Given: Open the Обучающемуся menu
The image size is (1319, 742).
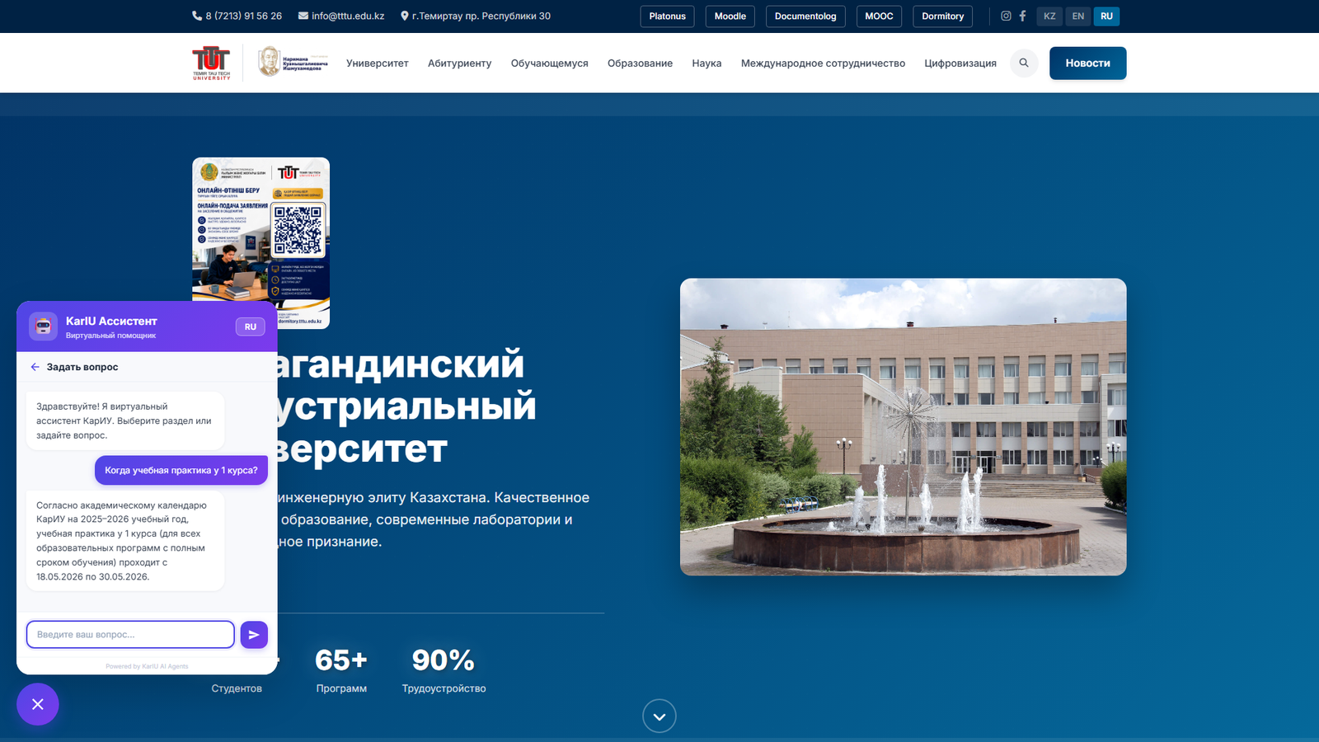Looking at the screenshot, I should pyautogui.click(x=550, y=63).
